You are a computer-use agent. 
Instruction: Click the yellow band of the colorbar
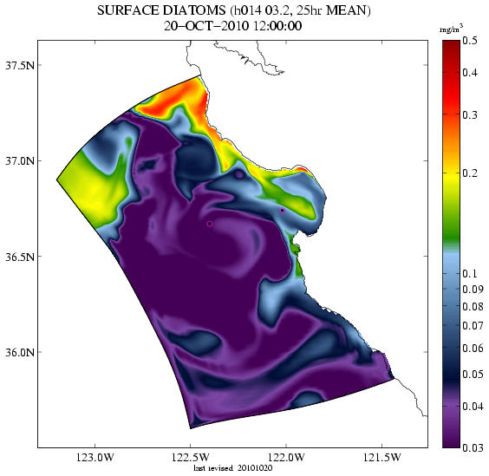[x=451, y=181]
